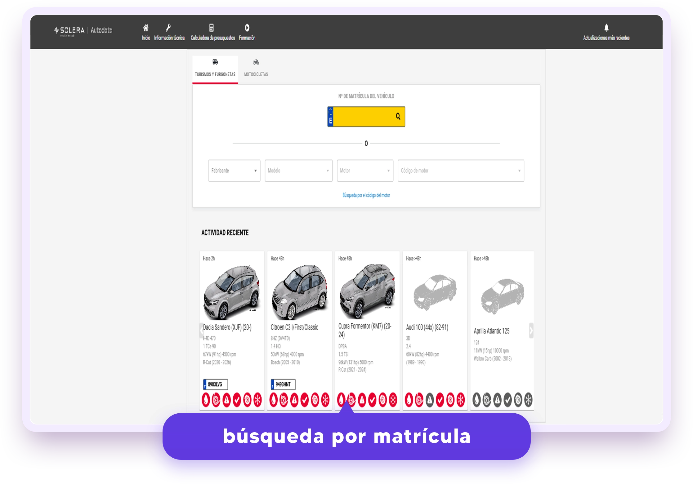Expand the Modelo dropdown
Screen dimensions: 693x484
click(x=298, y=171)
